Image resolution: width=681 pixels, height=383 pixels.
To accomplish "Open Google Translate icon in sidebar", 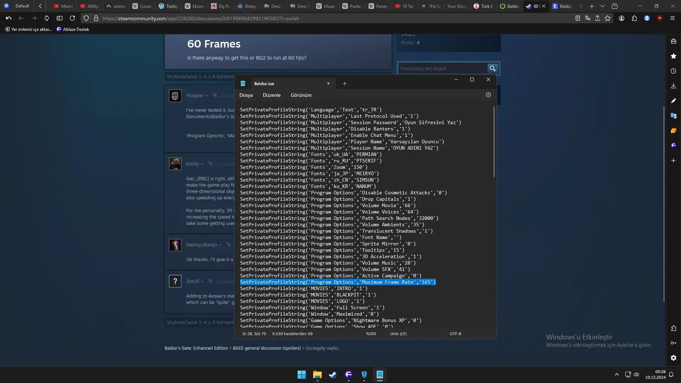I will [x=674, y=116].
